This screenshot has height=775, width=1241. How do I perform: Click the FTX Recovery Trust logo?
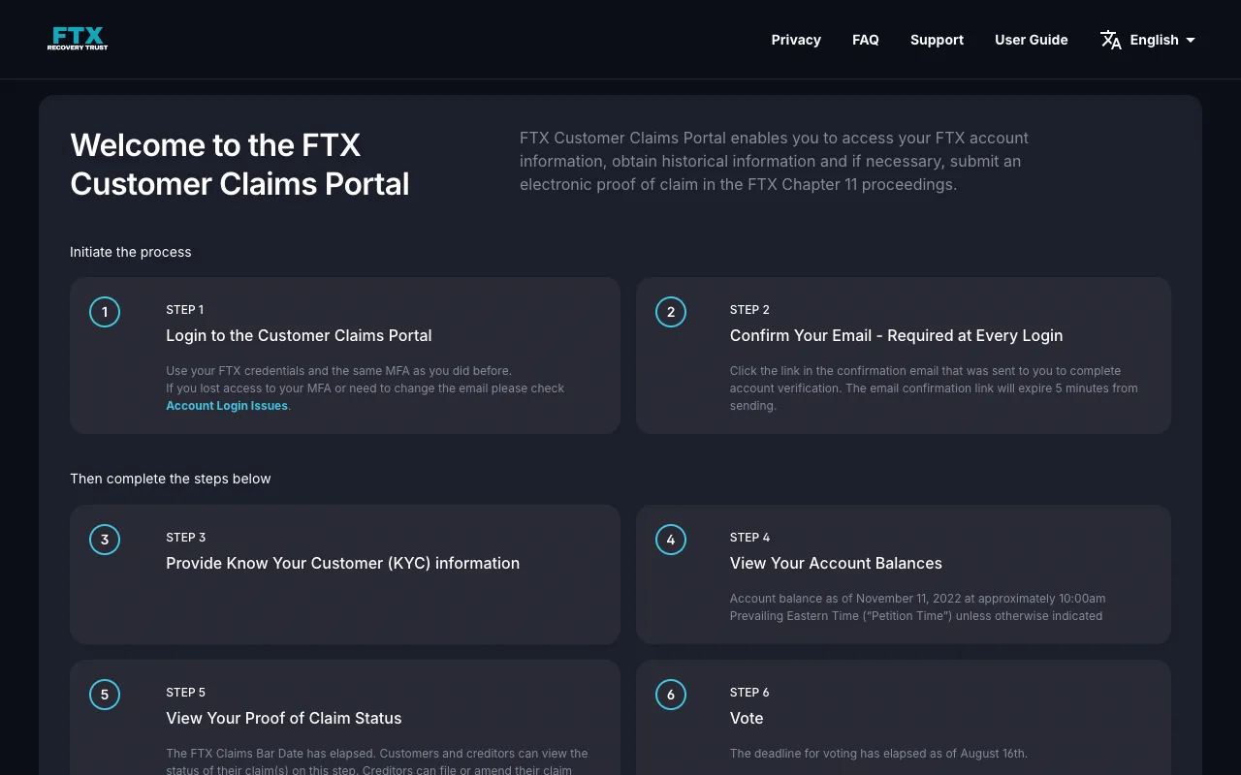click(x=77, y=39)
